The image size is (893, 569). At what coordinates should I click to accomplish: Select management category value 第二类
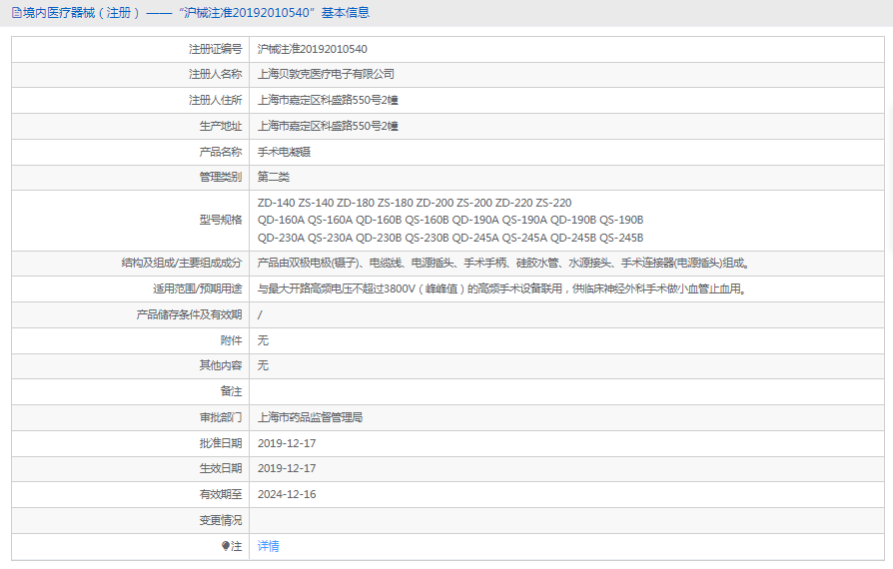(x=274, y=177)
